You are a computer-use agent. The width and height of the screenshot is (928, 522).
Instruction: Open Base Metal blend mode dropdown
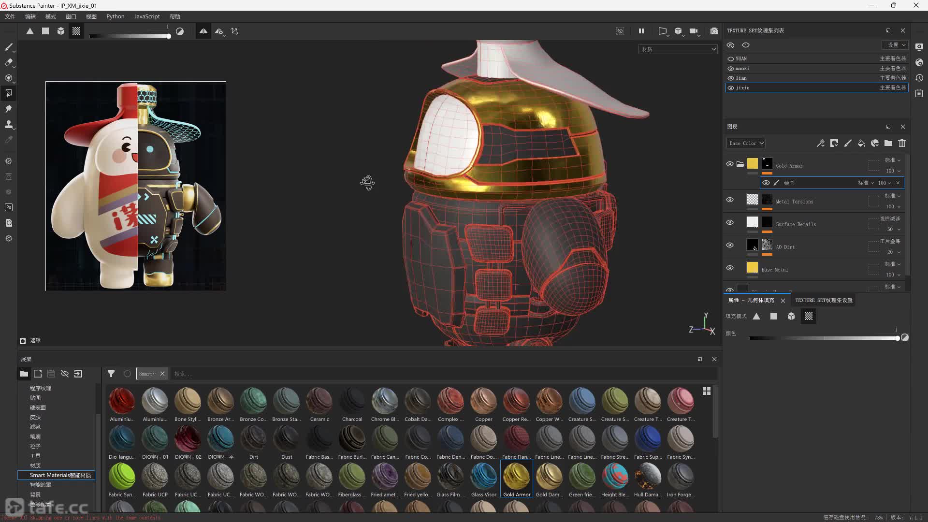(893, 264)
